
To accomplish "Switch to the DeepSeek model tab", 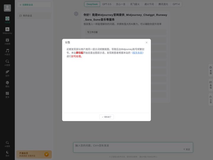I will (92, 4).
